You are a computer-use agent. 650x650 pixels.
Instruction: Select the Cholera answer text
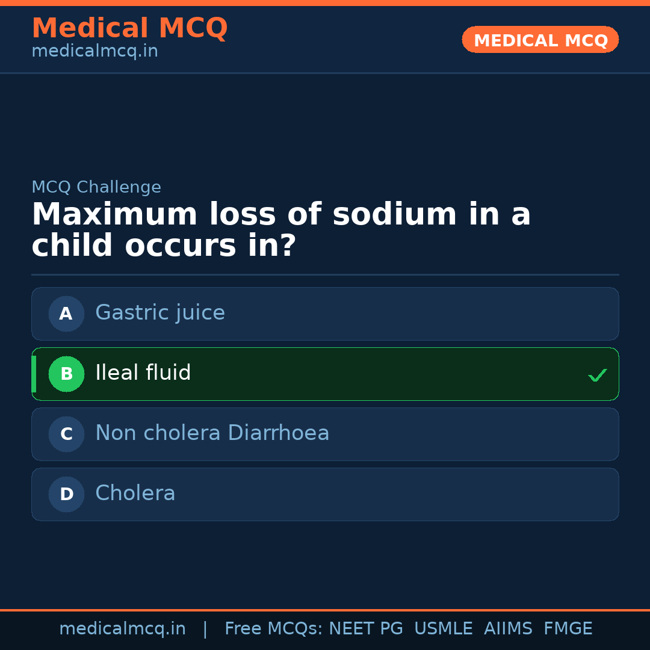click(x=135, y=494)
